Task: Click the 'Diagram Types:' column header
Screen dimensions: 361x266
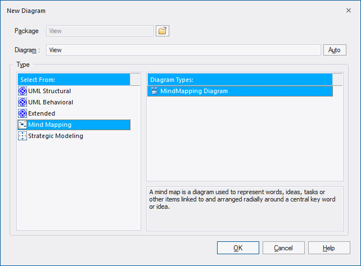Action: coord(239,80)
